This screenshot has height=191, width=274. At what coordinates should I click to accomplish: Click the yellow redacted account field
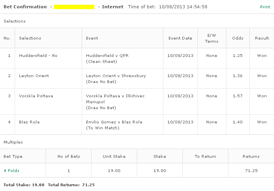click(x=74, y=7)
